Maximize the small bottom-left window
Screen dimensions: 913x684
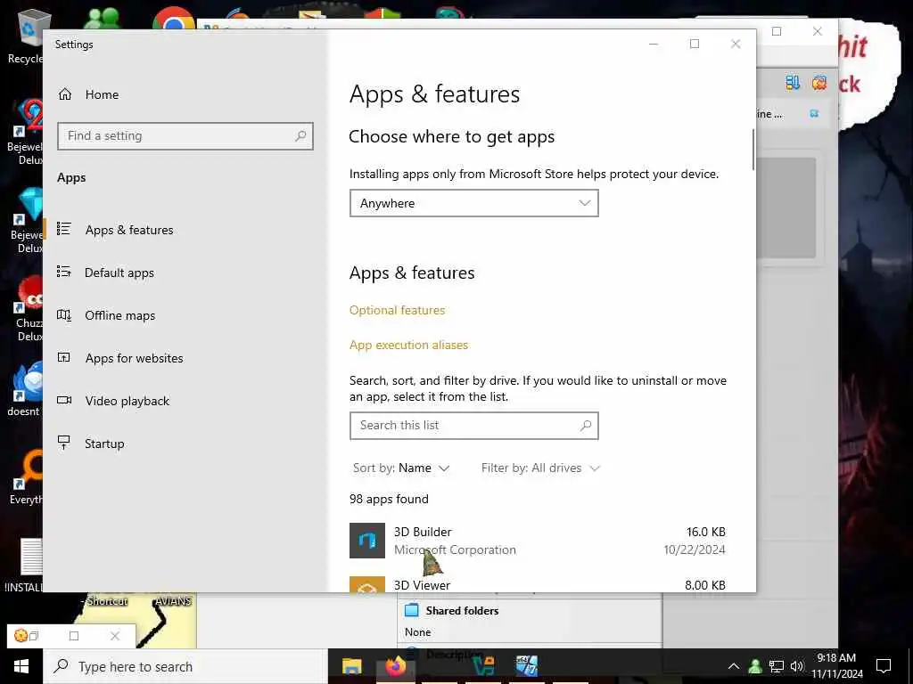coord(74,636)
